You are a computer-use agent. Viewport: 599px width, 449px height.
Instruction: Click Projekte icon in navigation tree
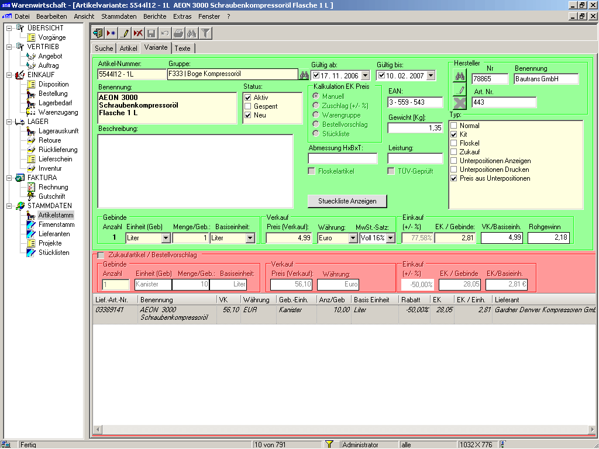[30, 243]
